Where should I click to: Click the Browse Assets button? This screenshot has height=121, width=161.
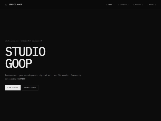pyautogui.click(x=30, y=88)
